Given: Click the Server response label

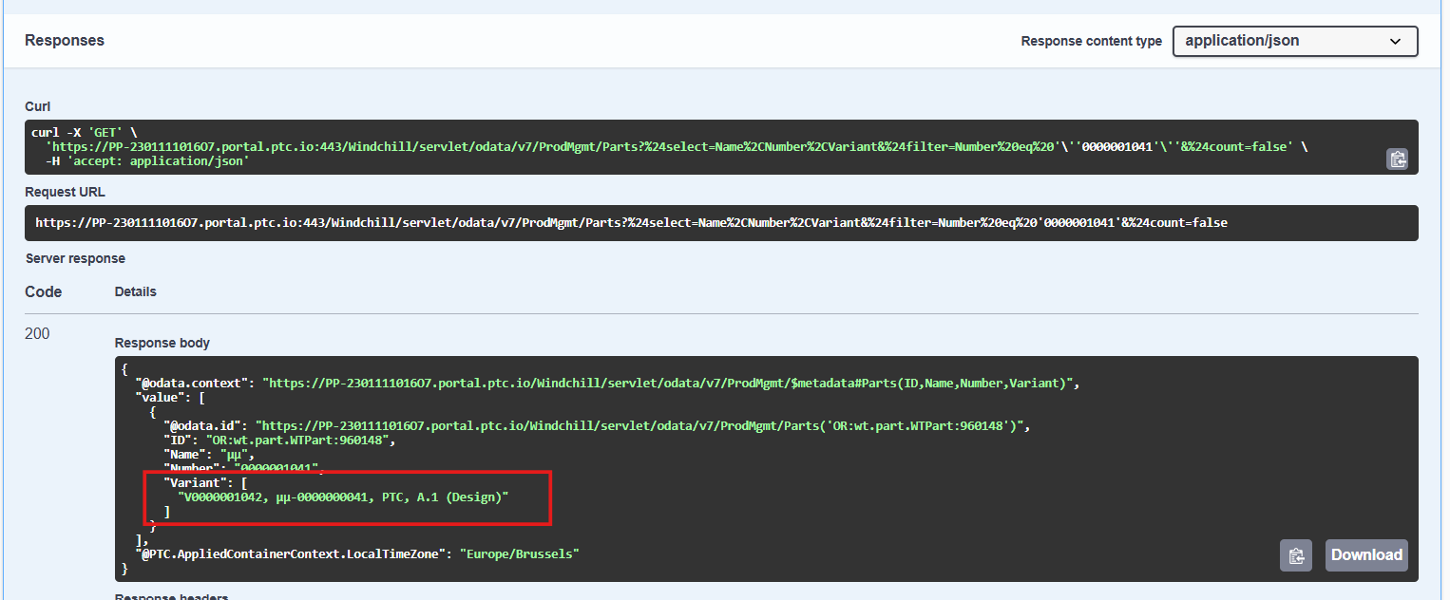Looking at the screenshot, I should [74, 257].
